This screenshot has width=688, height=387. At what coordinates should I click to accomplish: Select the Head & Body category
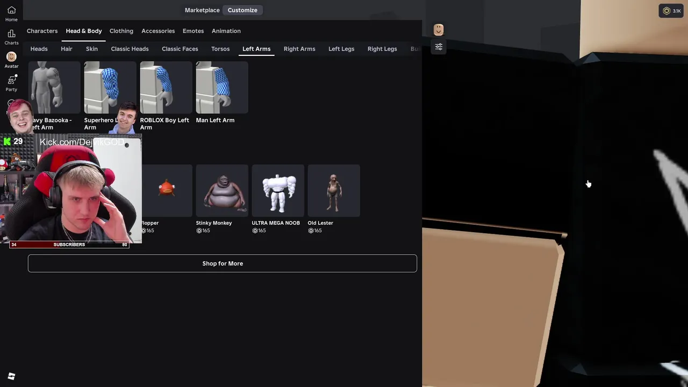[x=83, y=31]
